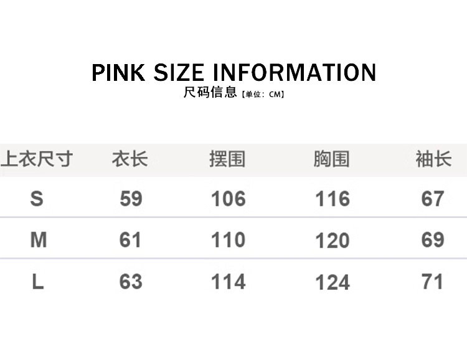Click the S size row label

37,198
